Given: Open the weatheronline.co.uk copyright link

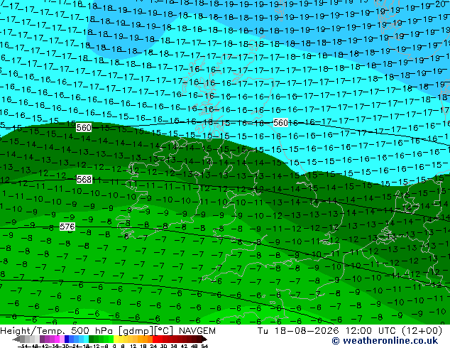Looking at the screenshot, I should point(385,341).
